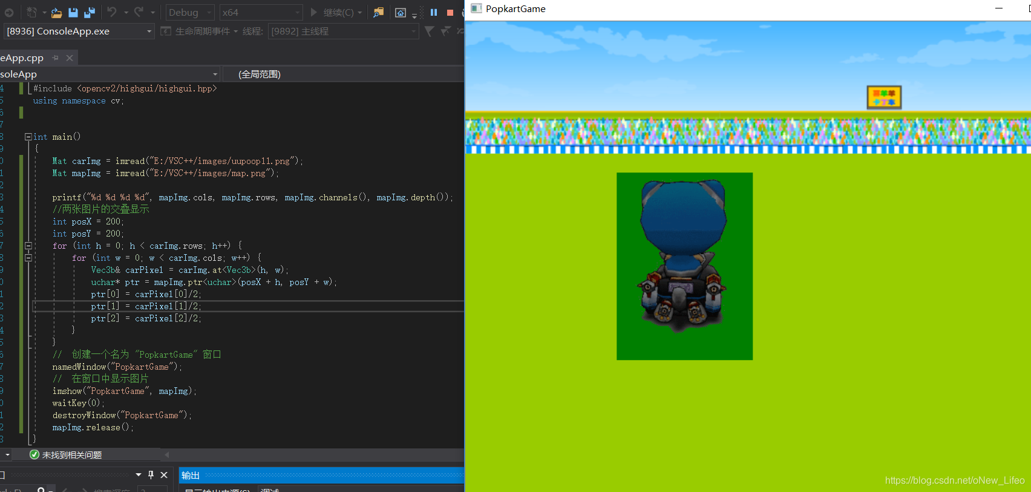
Task: Click the 'ptr[1] = carPixel[1]/2;' line
Action: (146, 306)
